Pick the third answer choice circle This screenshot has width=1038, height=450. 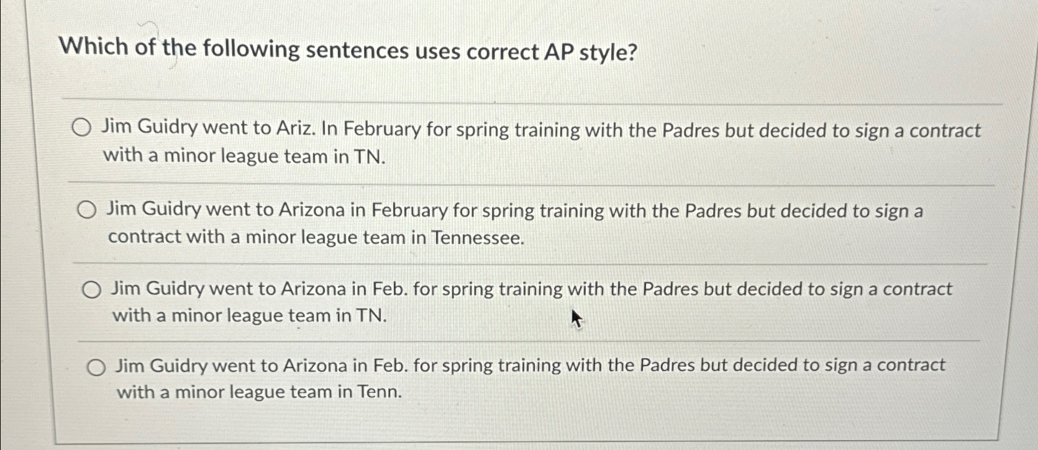(x=93, y=288)
